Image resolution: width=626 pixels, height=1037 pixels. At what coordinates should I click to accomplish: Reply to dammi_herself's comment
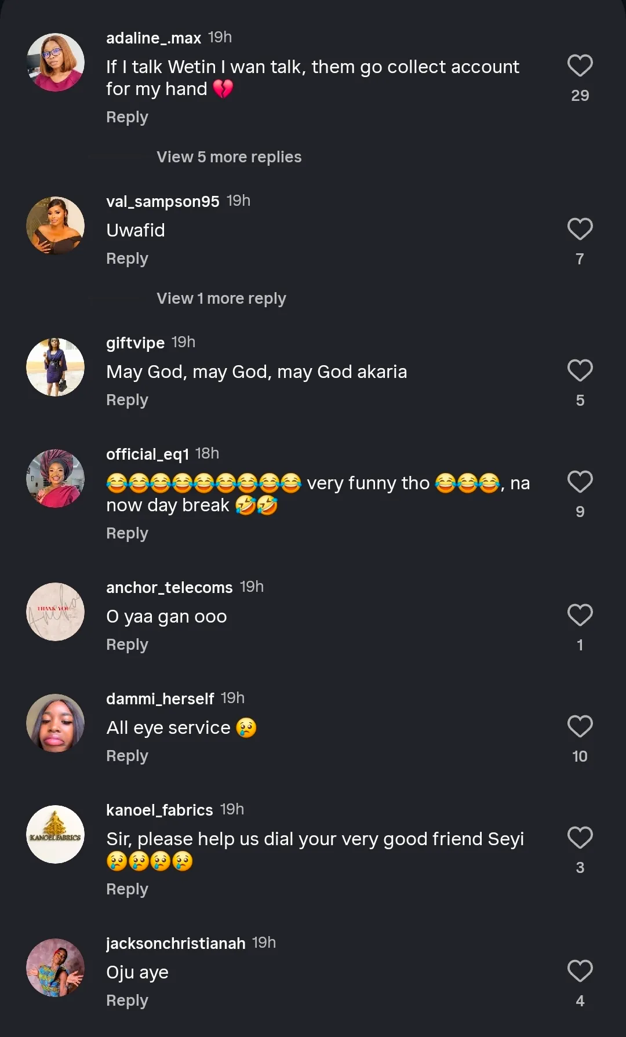127,756
